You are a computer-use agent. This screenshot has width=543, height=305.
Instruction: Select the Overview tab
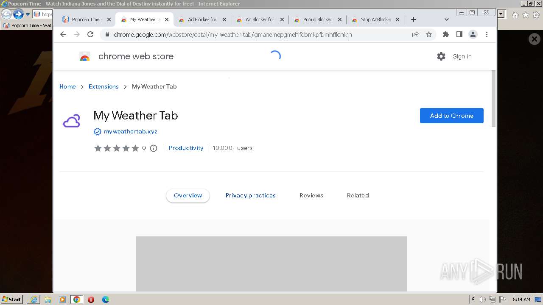[188, 195]
